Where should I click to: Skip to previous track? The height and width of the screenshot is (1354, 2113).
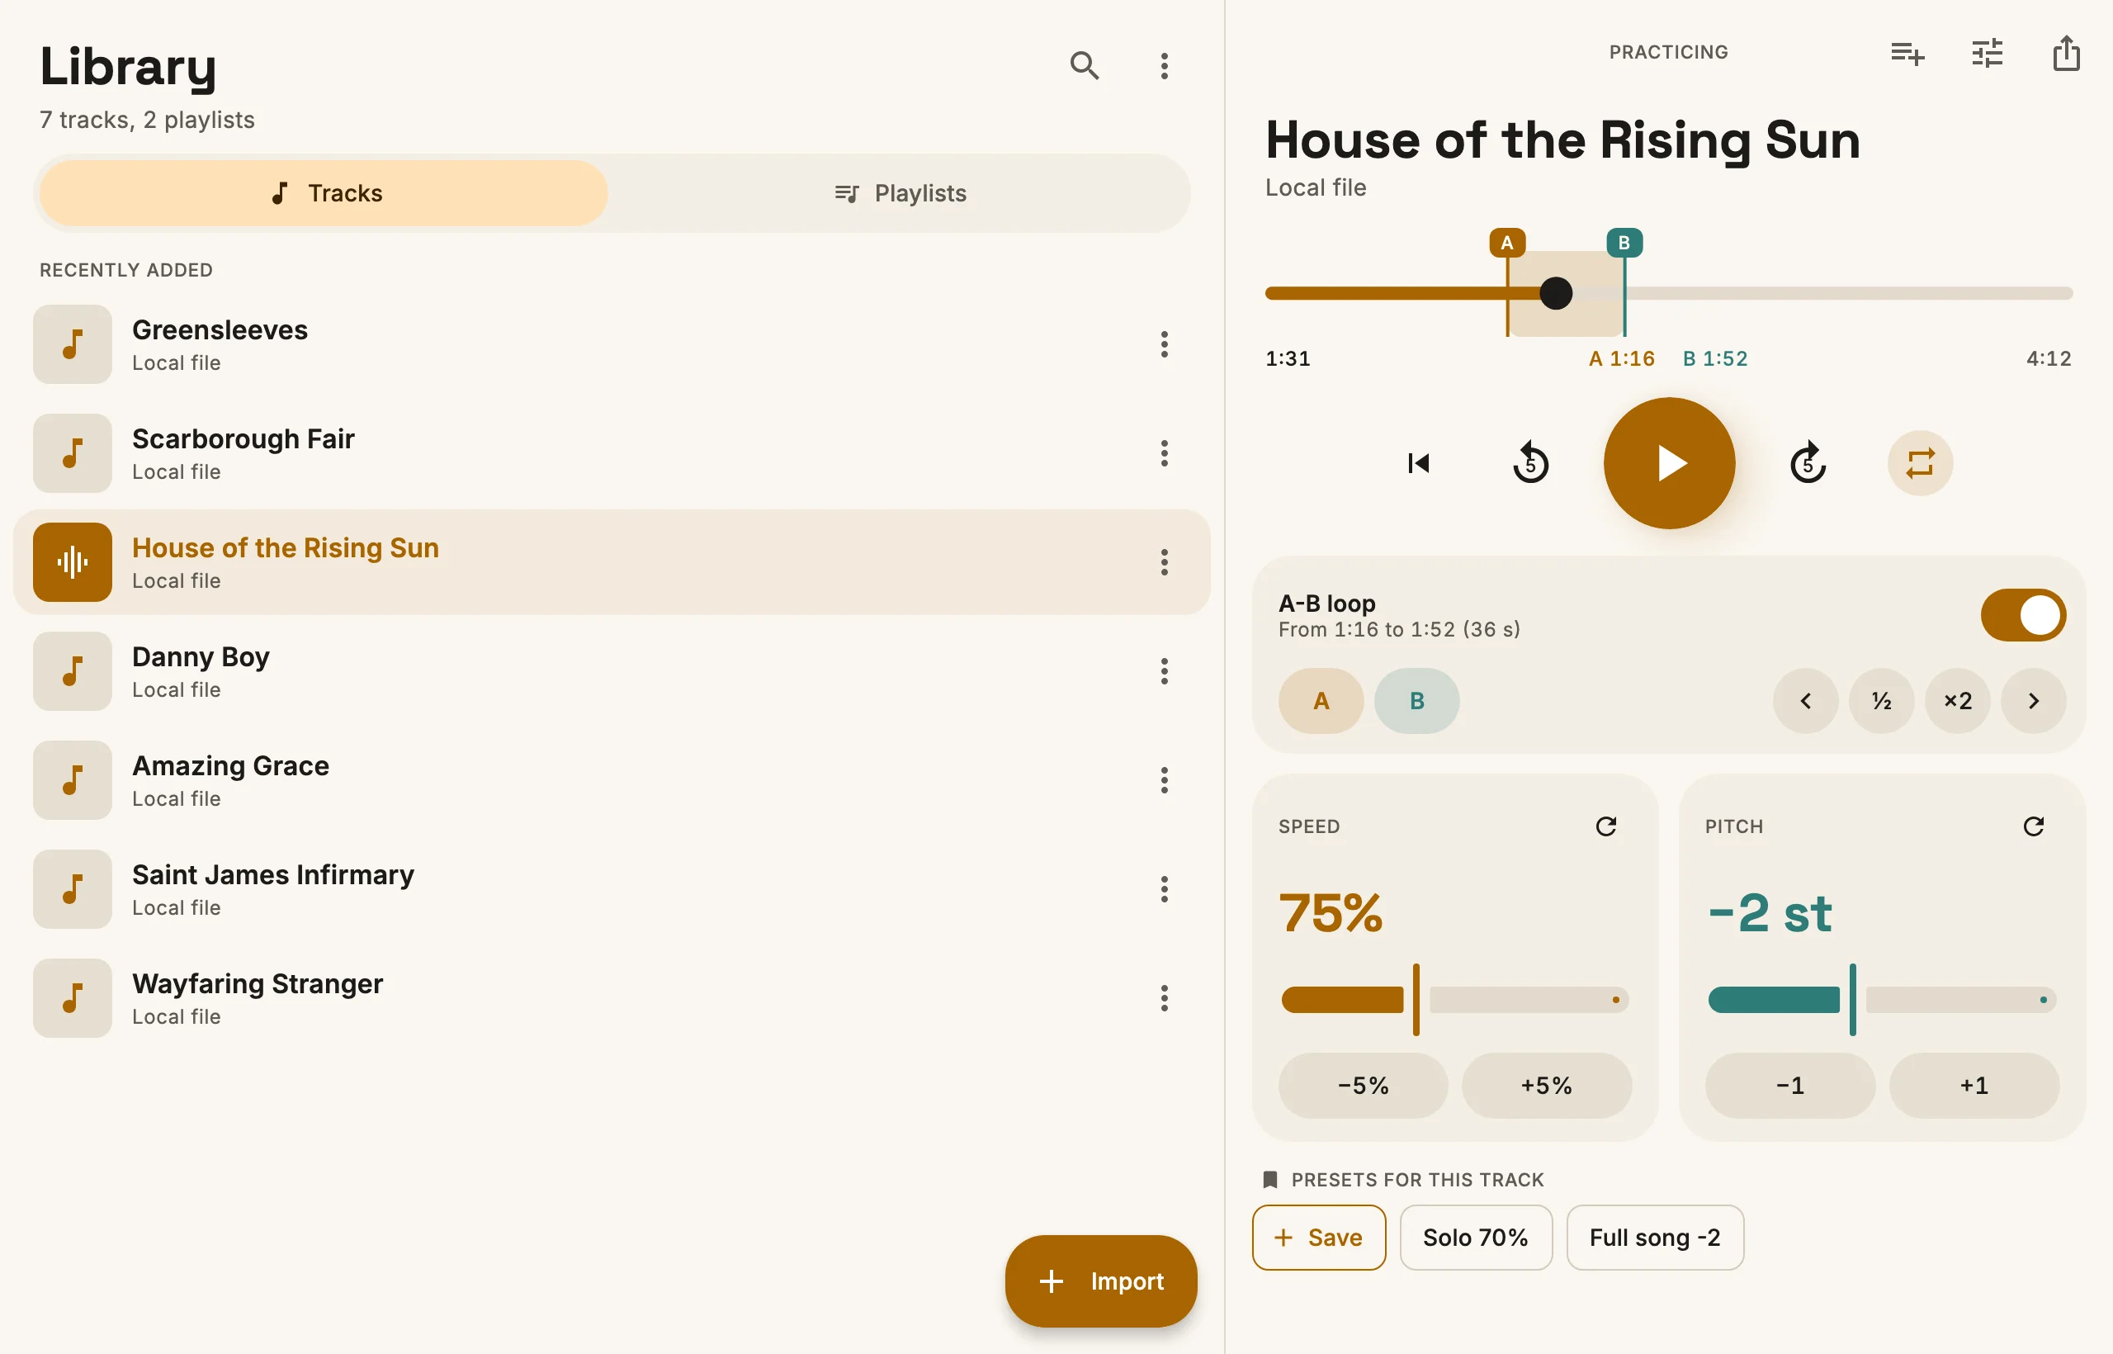point(1419,463)
